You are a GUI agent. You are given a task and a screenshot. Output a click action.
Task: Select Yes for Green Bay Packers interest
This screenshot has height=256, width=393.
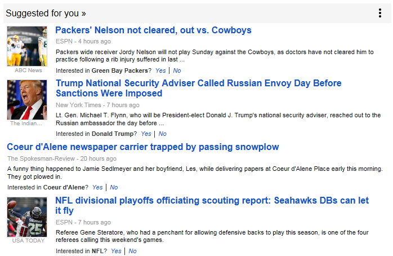[x=160, y=70]
